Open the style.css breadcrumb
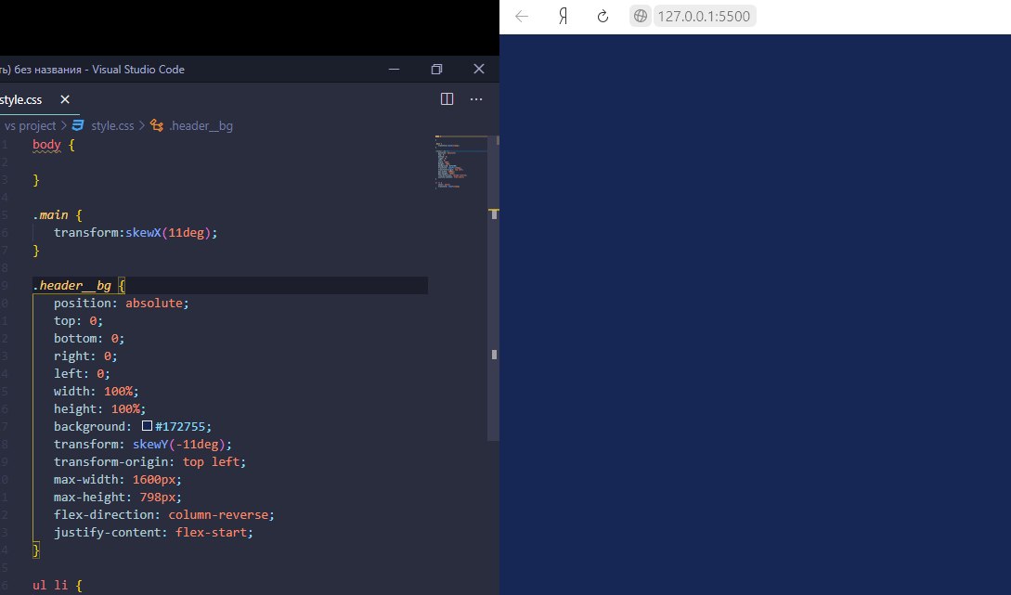Screen dimensions: 1011x595 click(112, 125)
